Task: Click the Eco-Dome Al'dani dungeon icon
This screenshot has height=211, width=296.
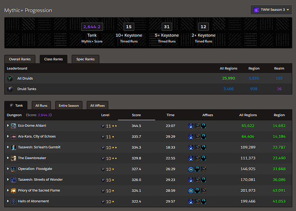Action: click(x=14, y=126)
